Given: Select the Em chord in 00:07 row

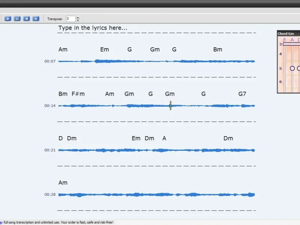Looking at the screenshot, I should pos(105,49).
